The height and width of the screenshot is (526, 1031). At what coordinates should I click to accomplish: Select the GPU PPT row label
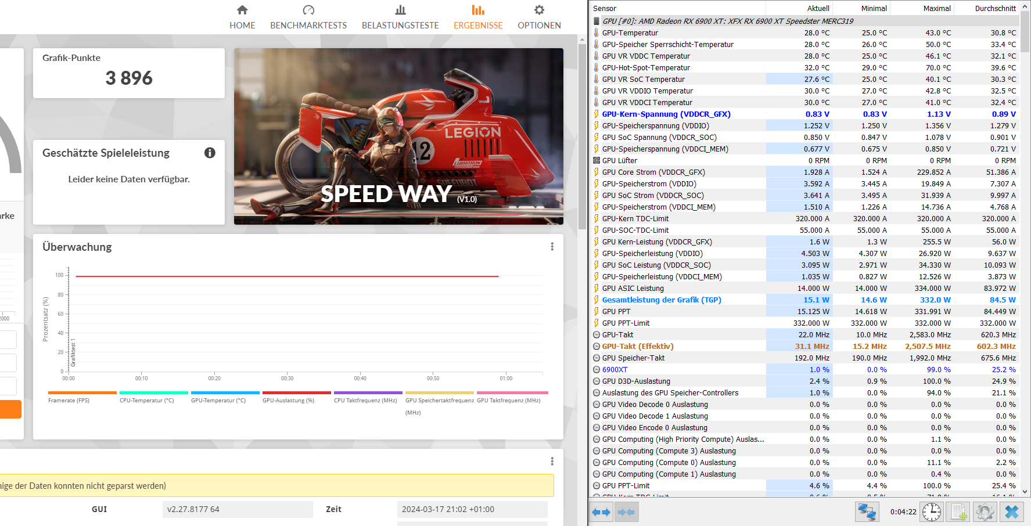(x=616, y=311)
